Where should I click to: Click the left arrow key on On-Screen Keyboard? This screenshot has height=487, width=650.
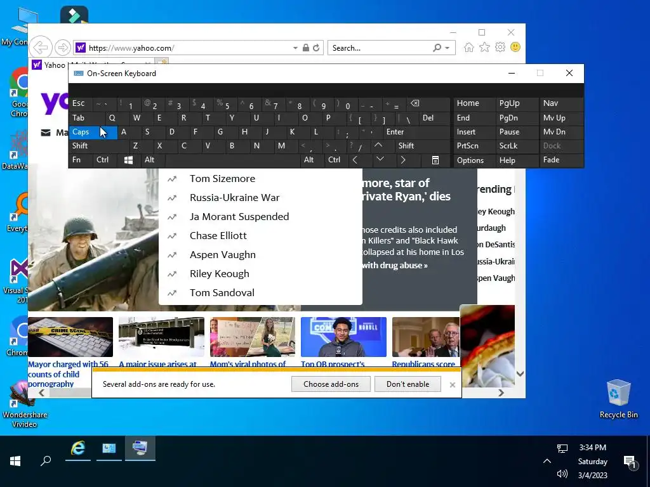coord(355,160)
